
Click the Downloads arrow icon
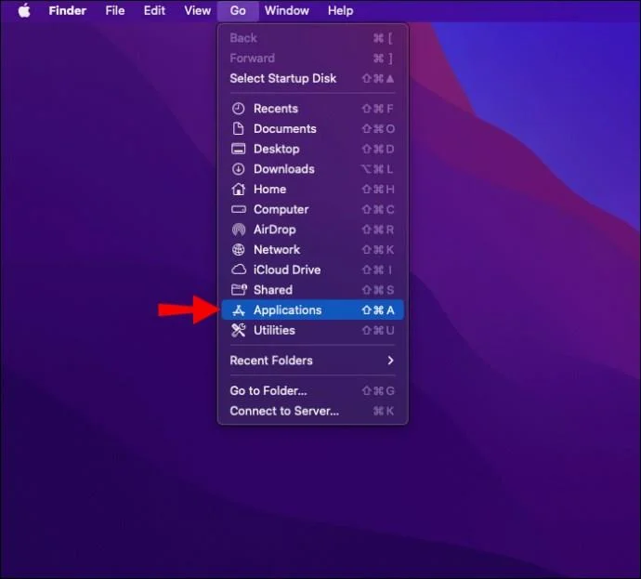click(x=239, y=169)
